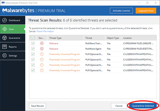Image resolution: width=160 pixels, height=111 pixels.
Task: Click the orange Upgrade Now button
Action: [146, 10]
